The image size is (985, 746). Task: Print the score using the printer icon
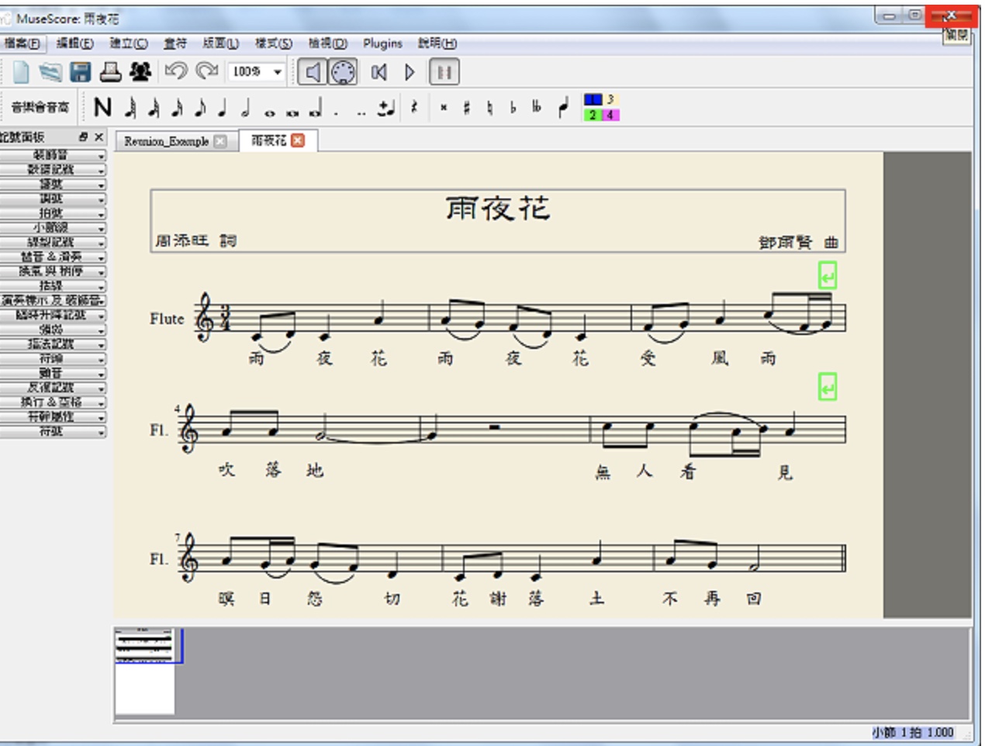[111, 72]
